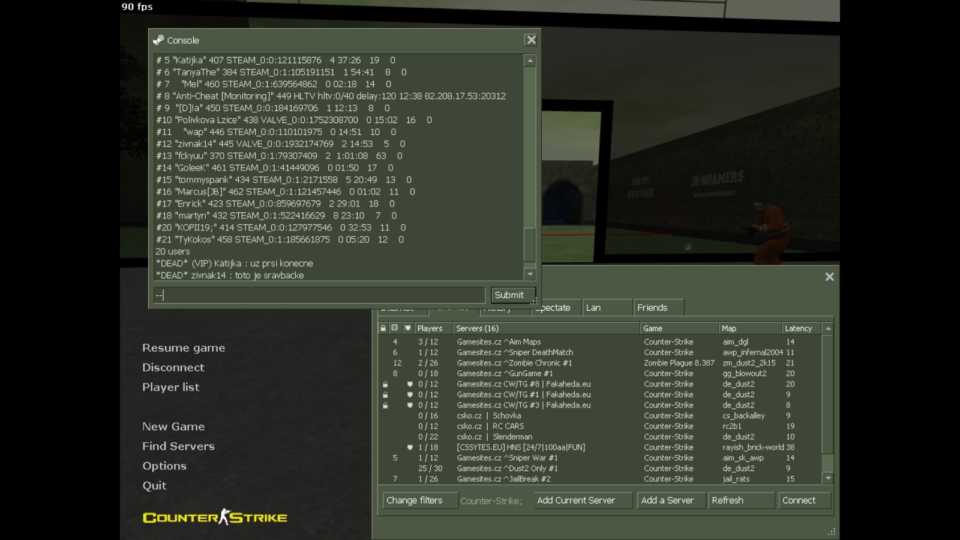Click console line for player "Marcus[JB]"
The height and width of the screenshot is (540, 960).
coord(286,192)
